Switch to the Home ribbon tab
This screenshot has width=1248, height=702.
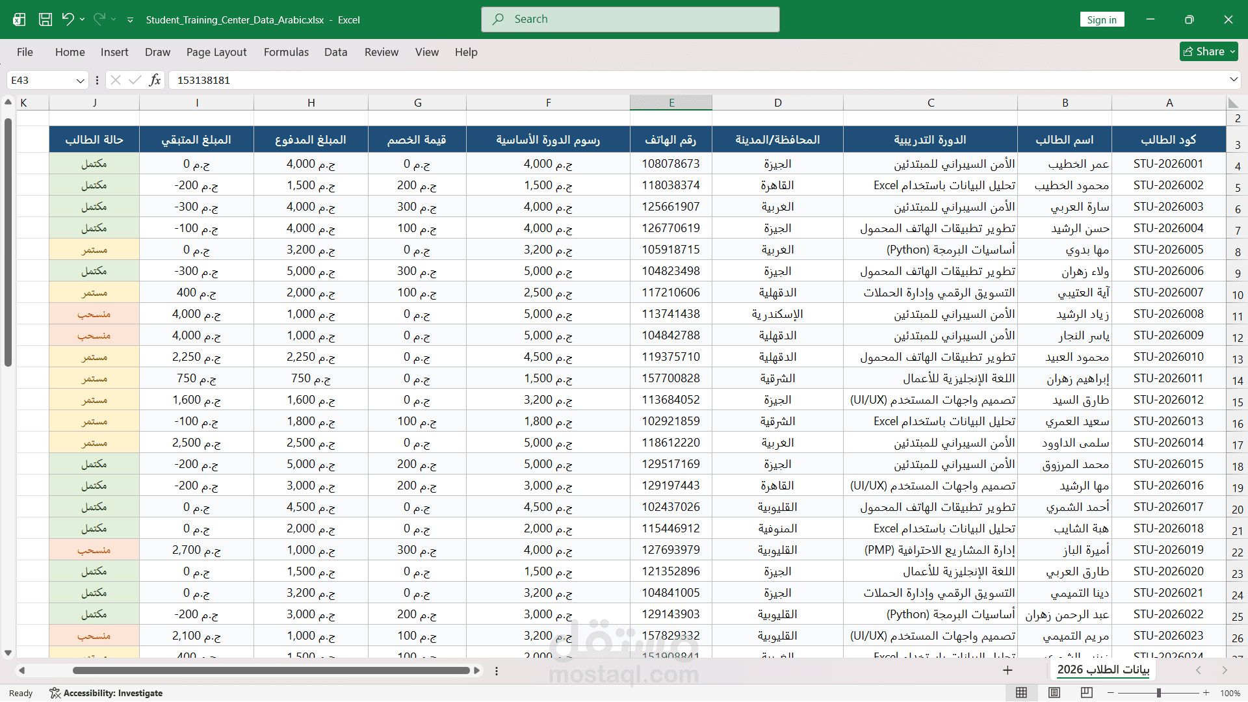click(x=70, y=52)
